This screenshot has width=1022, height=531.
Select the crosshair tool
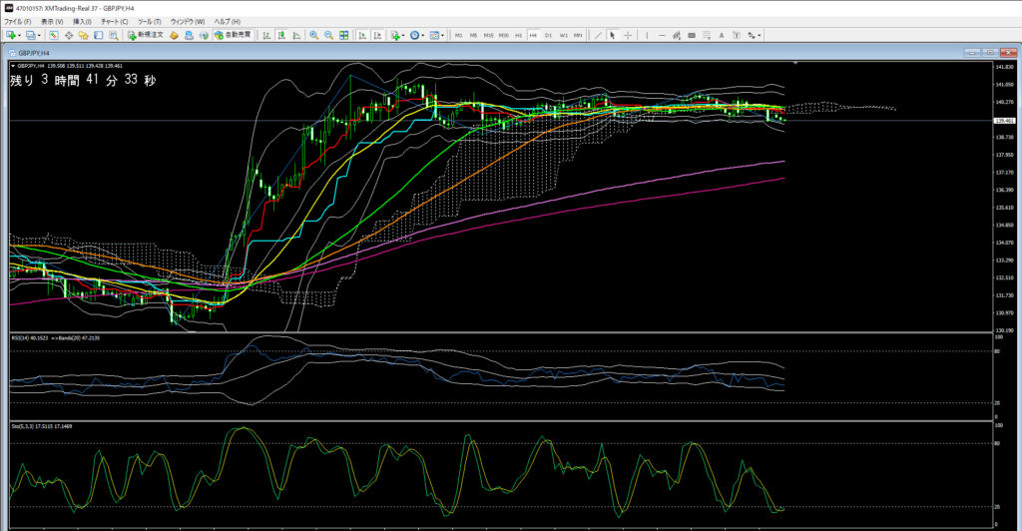coord(628,35)
